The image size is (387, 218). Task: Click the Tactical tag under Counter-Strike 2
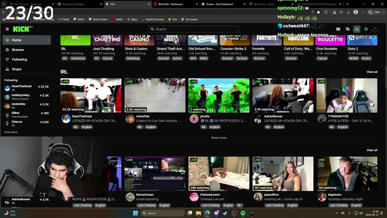242,58
